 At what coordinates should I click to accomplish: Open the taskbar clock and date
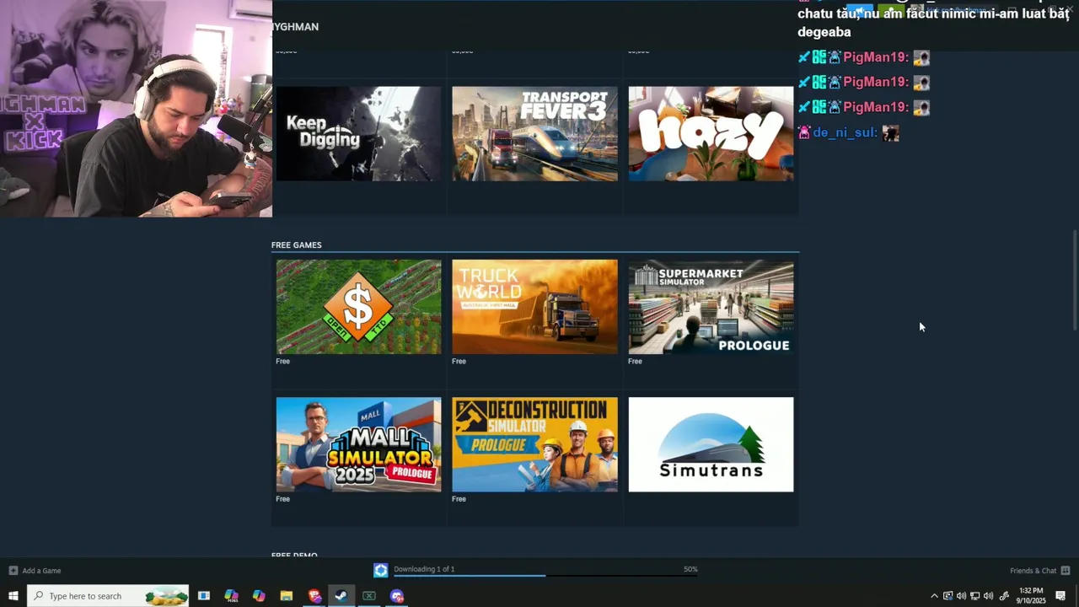click(1031, 596)
